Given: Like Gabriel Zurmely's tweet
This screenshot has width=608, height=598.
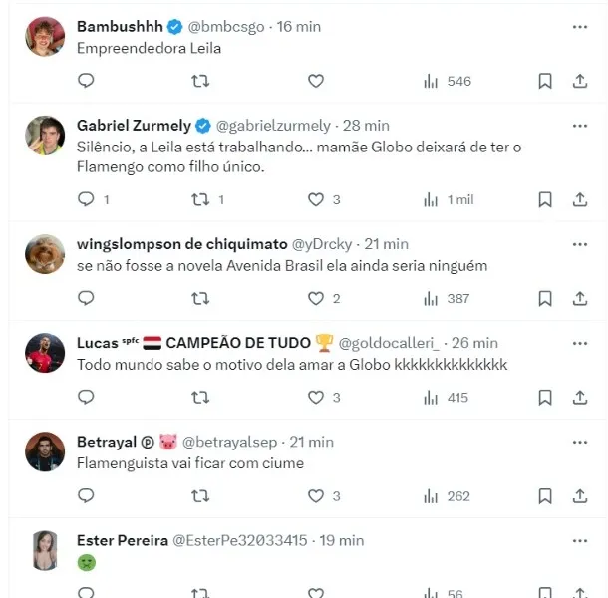Looking at the screenshot, I should click(316, 199).
